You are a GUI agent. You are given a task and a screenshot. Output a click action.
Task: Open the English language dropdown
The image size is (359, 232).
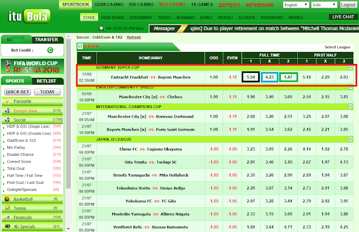296,5
